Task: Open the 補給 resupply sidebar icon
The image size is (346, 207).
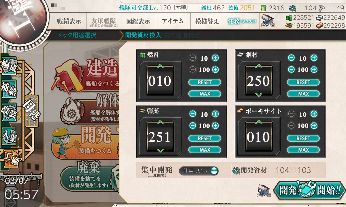Action: [x=9, y=90]
